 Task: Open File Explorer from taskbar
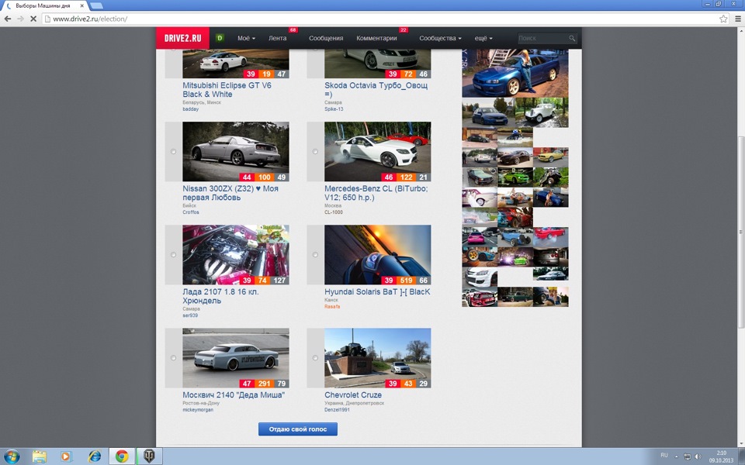point(40,456)
